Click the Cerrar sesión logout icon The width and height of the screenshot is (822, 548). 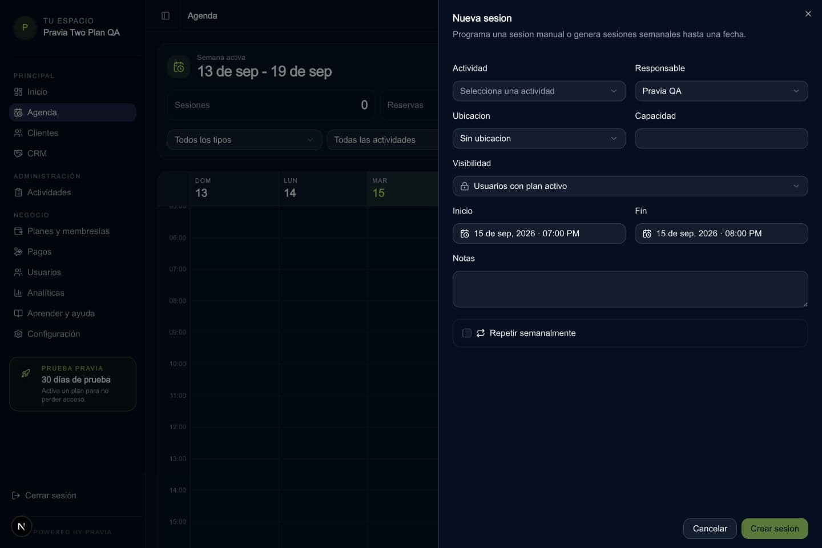point(16,495)
